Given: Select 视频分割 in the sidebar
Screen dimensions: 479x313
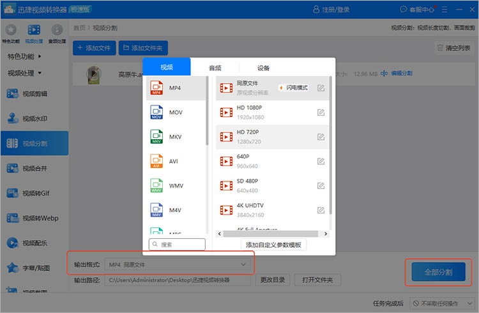Looking at the screenshot, I should click(34, 143).
